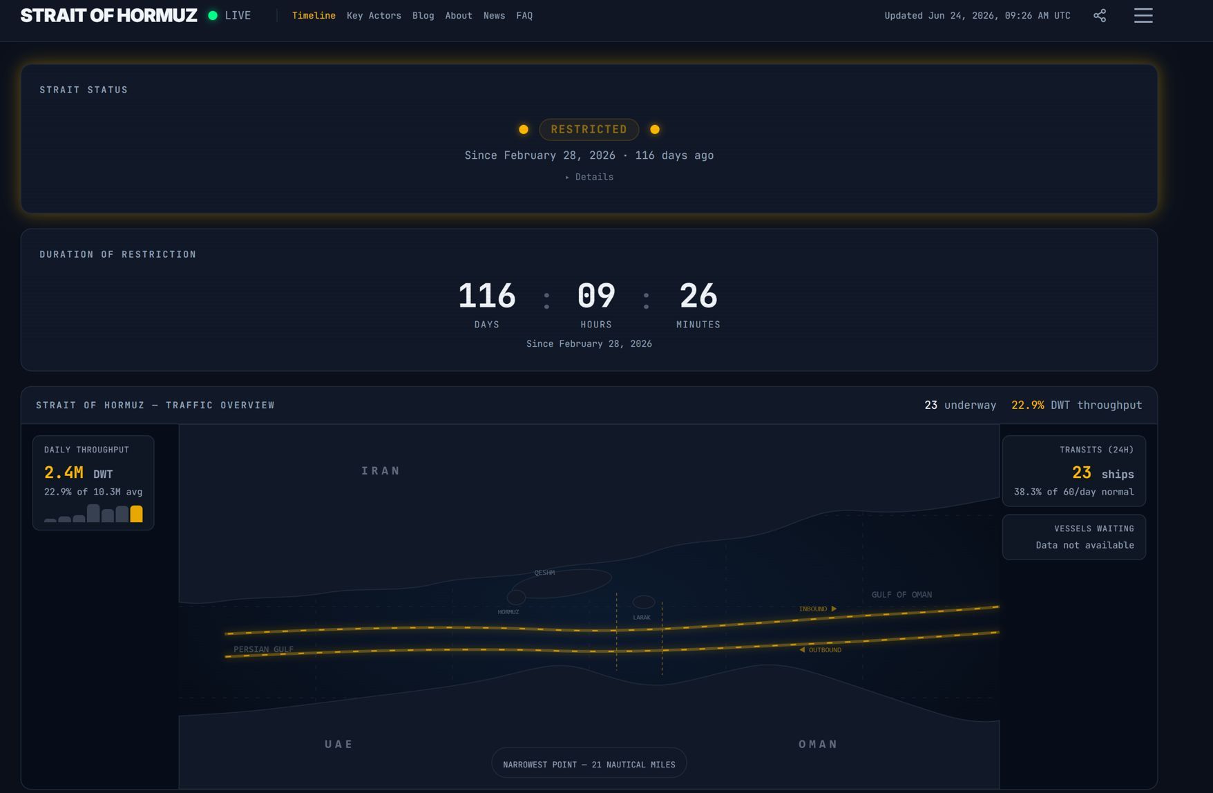Click the share icon in header
1213x793 pixels.
point(1100,15)
